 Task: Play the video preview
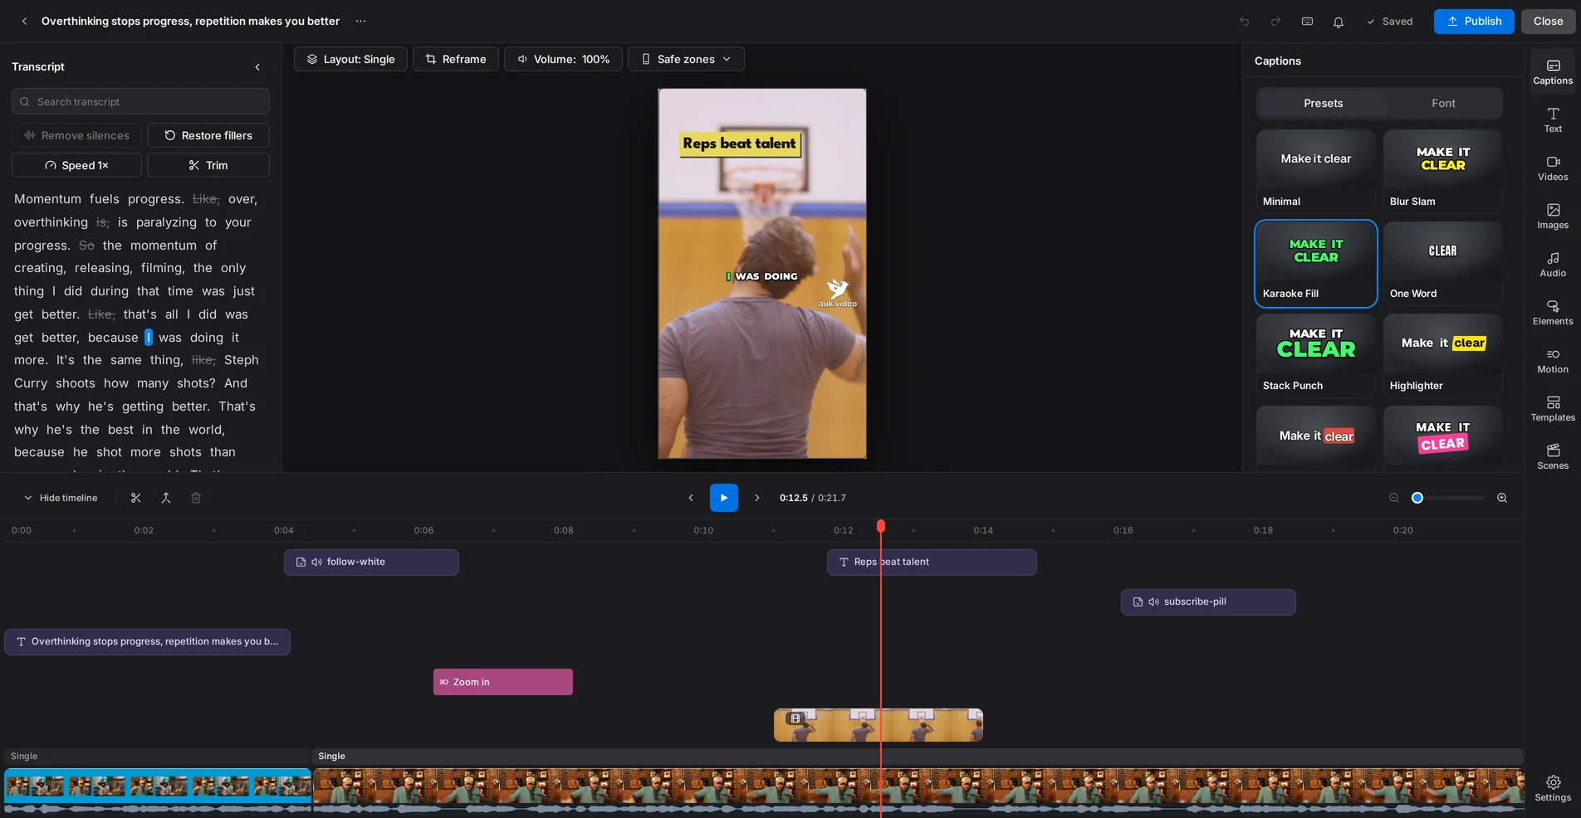(x=723, y=498)
